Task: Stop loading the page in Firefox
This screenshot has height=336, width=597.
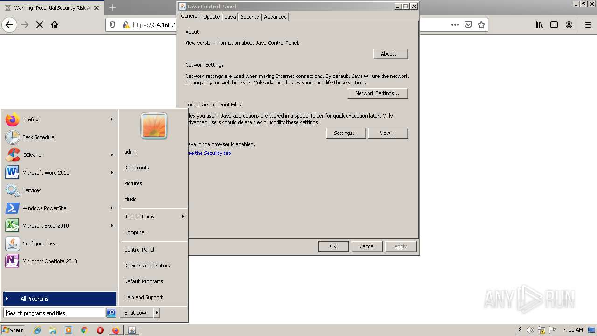Action: click(40, 25)
